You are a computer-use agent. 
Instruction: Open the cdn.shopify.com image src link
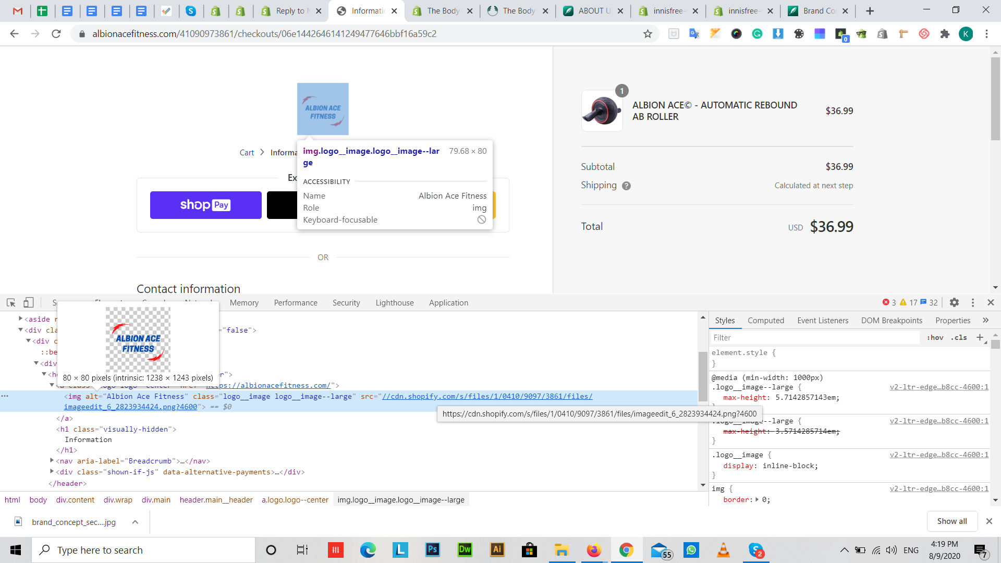tap(487, 396)
